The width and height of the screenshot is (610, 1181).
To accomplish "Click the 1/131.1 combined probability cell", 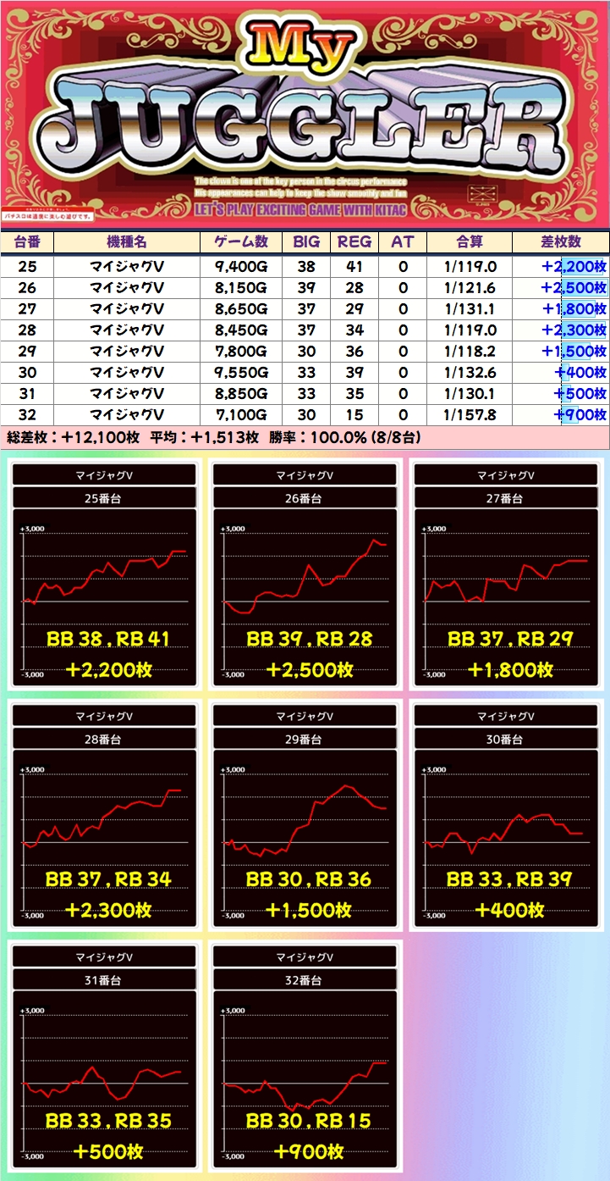I will coord(470,308).
